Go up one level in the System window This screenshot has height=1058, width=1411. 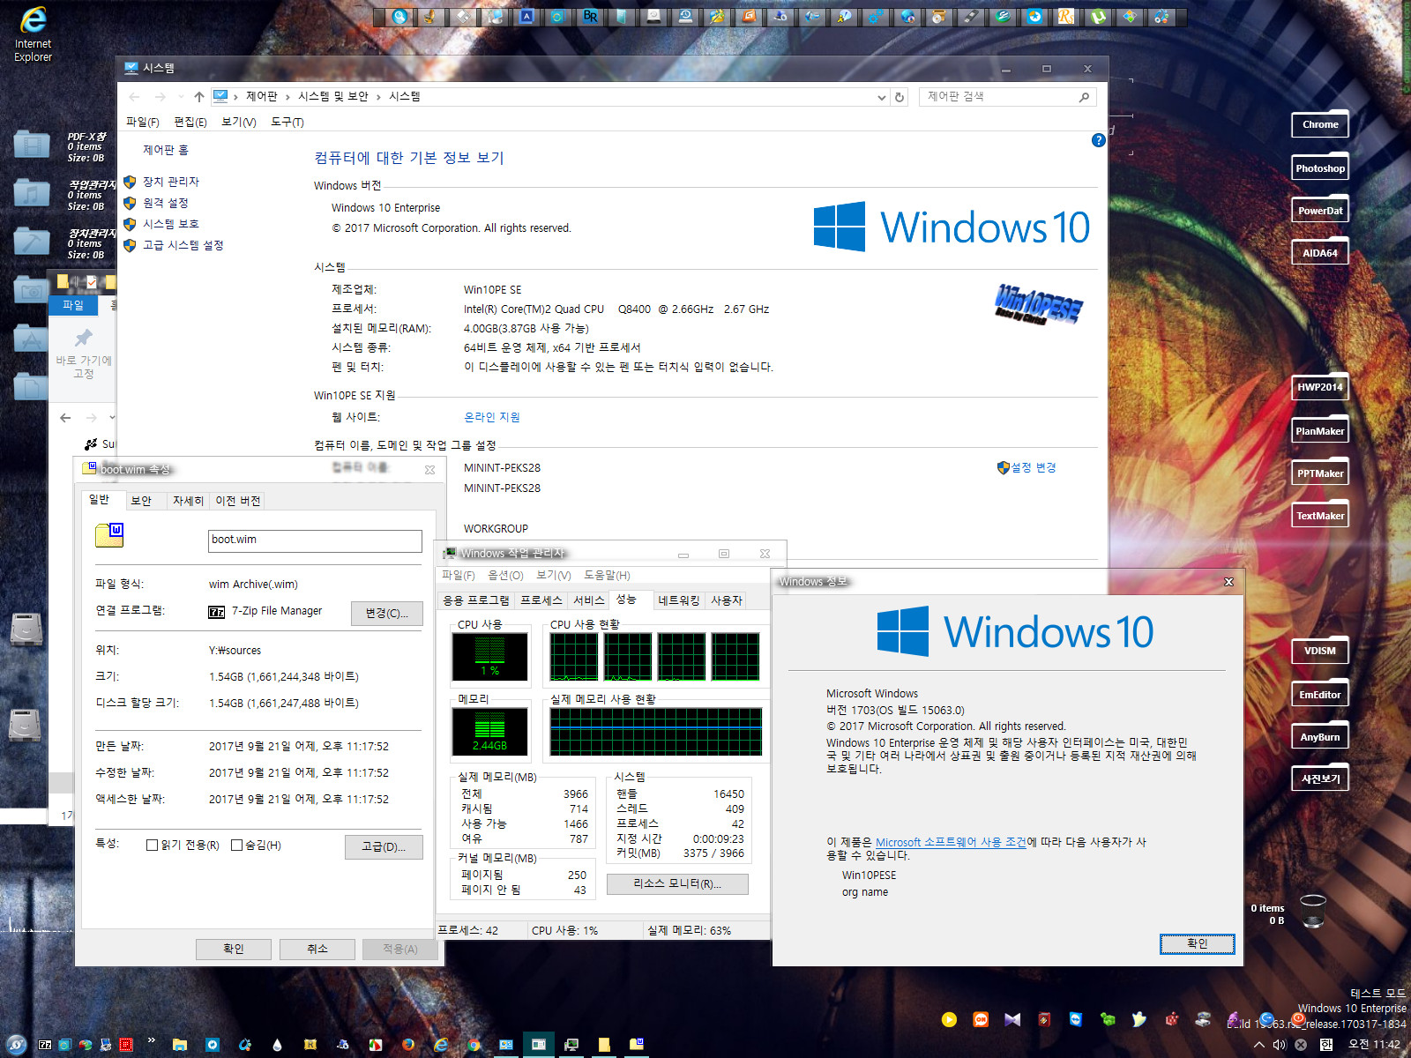click(x=198, y=97)
